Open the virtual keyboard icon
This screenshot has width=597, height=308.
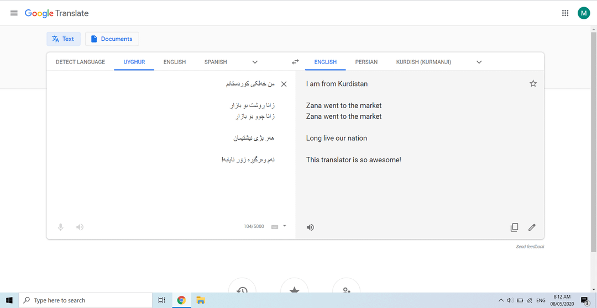(275, 227)
